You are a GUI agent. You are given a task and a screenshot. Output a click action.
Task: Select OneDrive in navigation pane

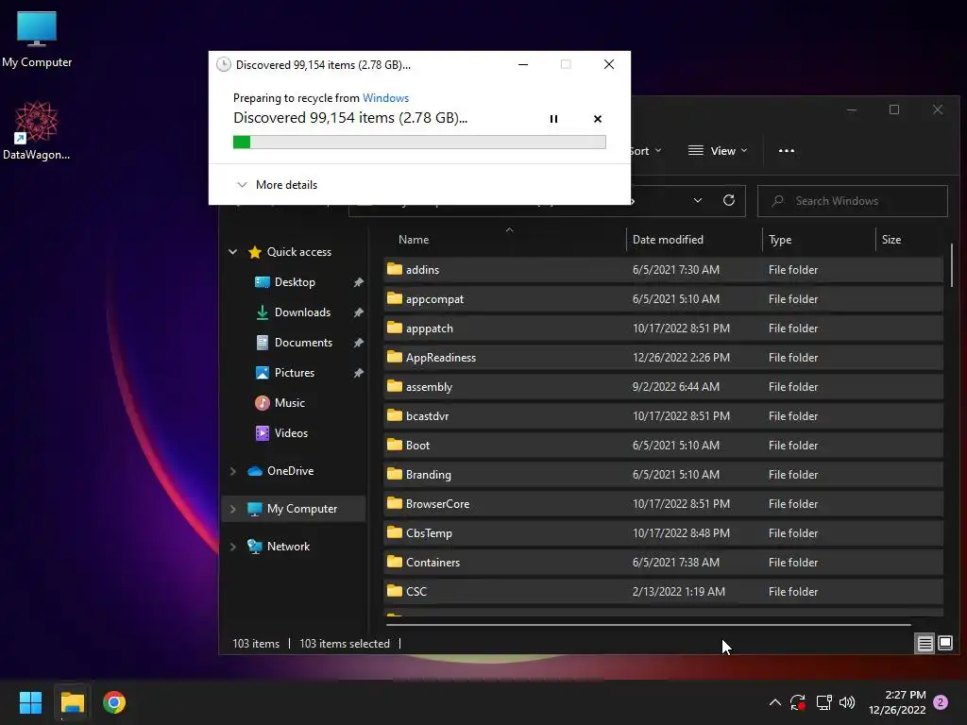[x=290, y=471]
